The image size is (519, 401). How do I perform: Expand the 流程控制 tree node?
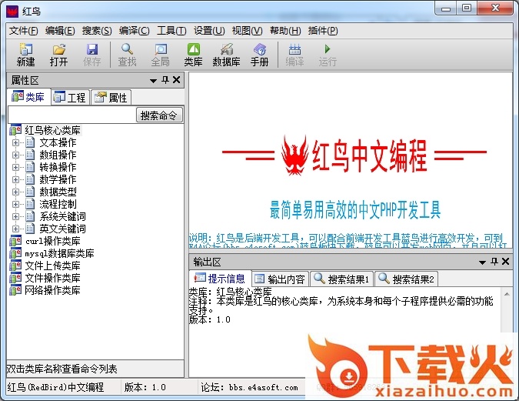(x=15, y=204)
